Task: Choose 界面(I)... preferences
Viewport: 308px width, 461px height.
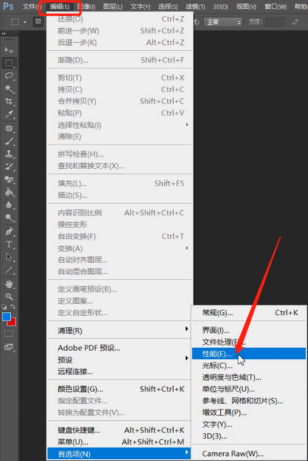Action: click(249, 330)
